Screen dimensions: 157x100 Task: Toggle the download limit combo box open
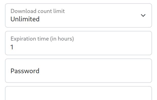pyautogui.click(x=78, y=15)
